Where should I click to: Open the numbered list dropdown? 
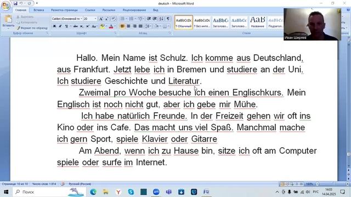[x=135, y=19]
